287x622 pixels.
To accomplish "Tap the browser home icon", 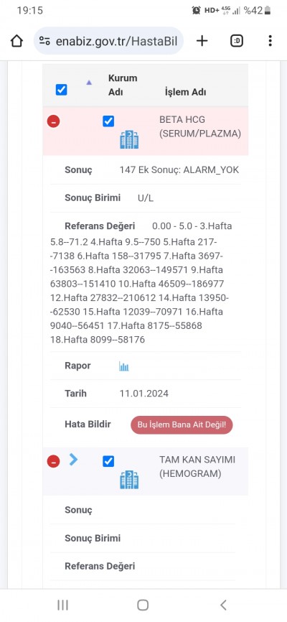I will click(17, 41).
